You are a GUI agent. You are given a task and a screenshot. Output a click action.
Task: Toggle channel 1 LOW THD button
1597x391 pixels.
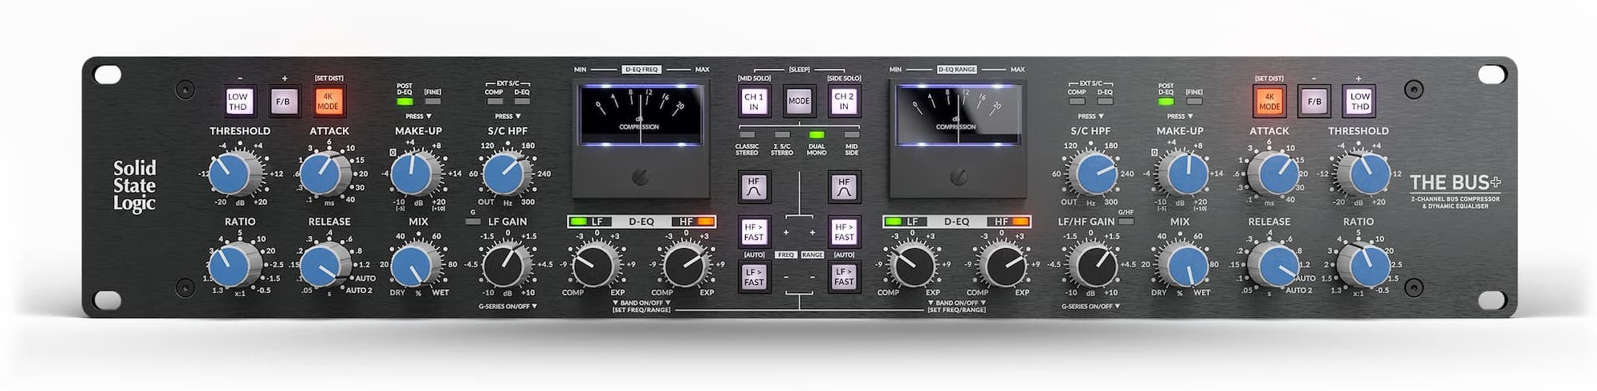coord(238,101)
